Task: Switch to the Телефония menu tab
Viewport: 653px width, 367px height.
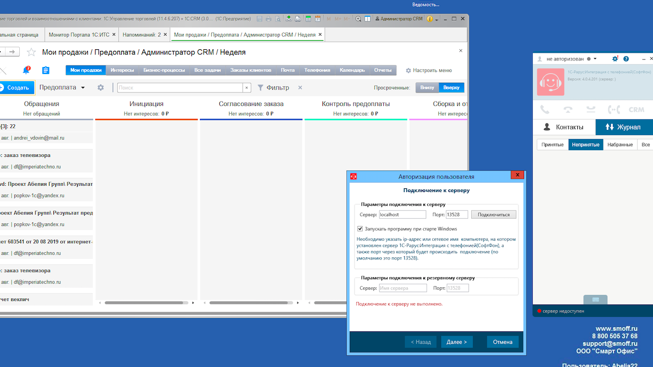Action: 317,71
